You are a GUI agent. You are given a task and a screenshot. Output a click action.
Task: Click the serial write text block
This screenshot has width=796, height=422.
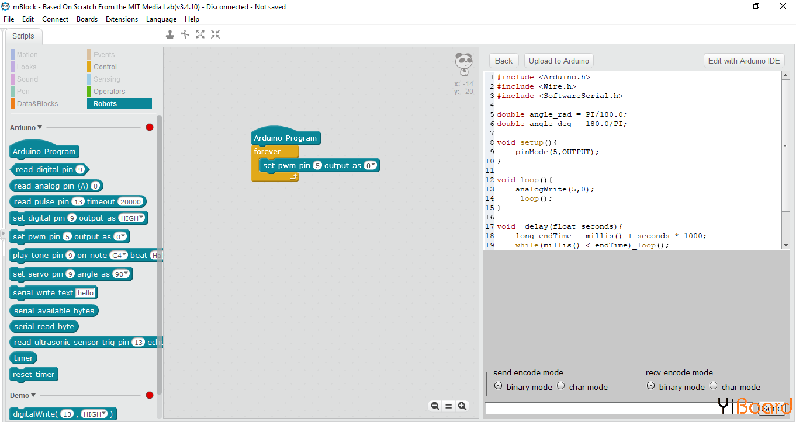coord(53,292)
